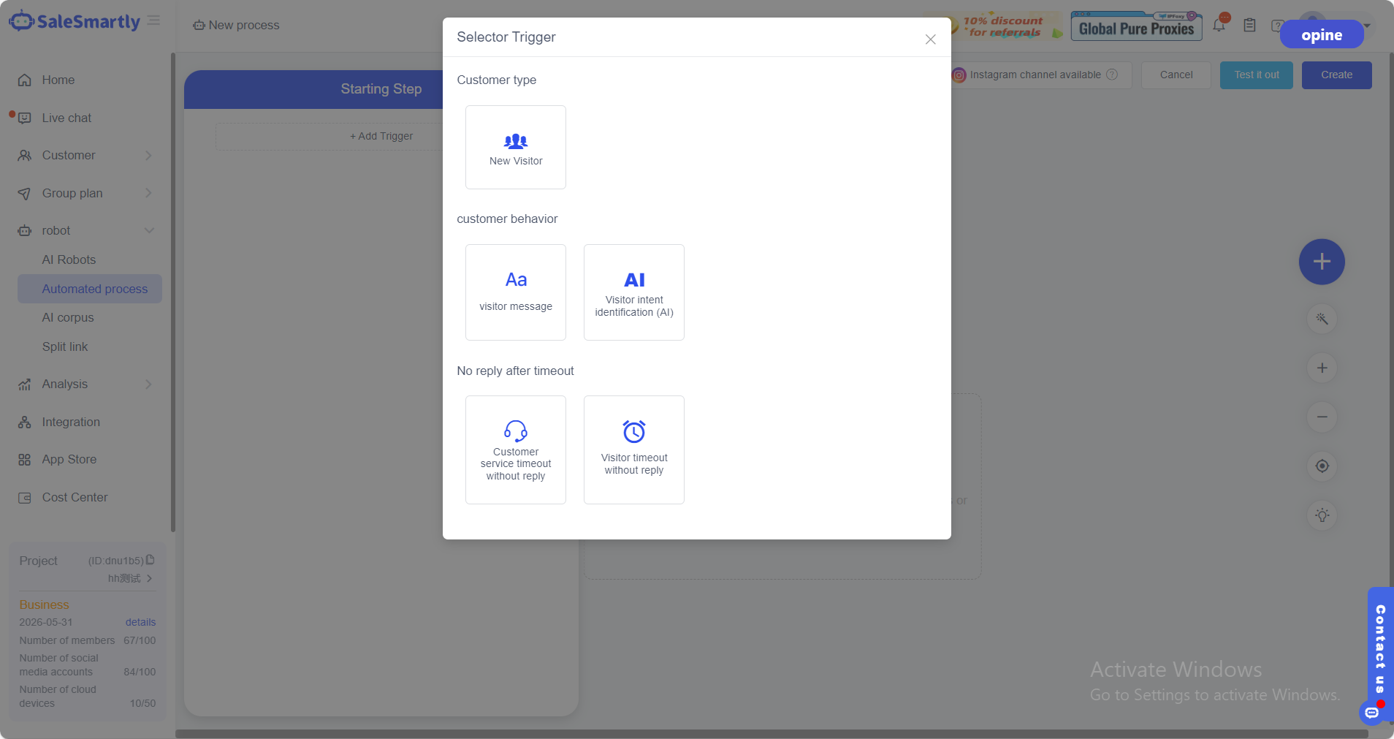The height and width of the screenshot is (739, 1394).
Task: Click the Analysis chart icon
Action: coord(25,384)
